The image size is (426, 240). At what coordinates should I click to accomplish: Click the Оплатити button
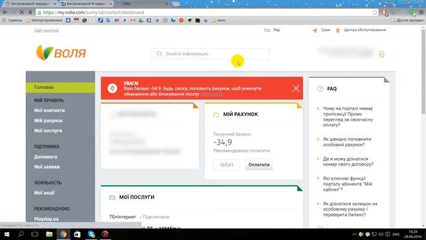259,165
